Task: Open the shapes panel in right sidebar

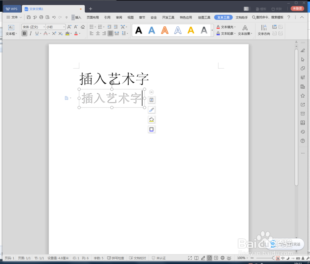Action: click(x=303, y=68)
